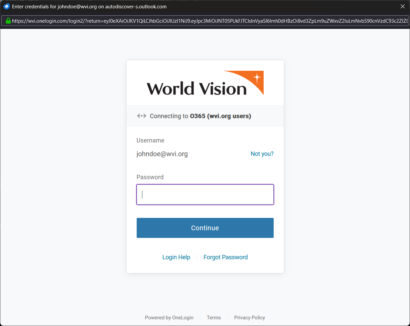Click the Forgot Password link

(226, 257)
